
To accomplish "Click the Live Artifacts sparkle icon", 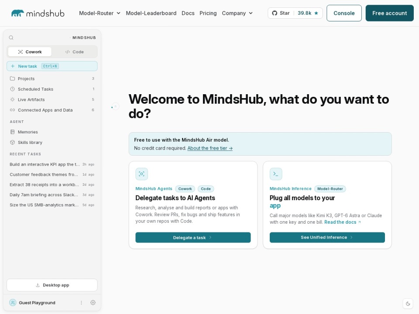I will pos(12,99).
